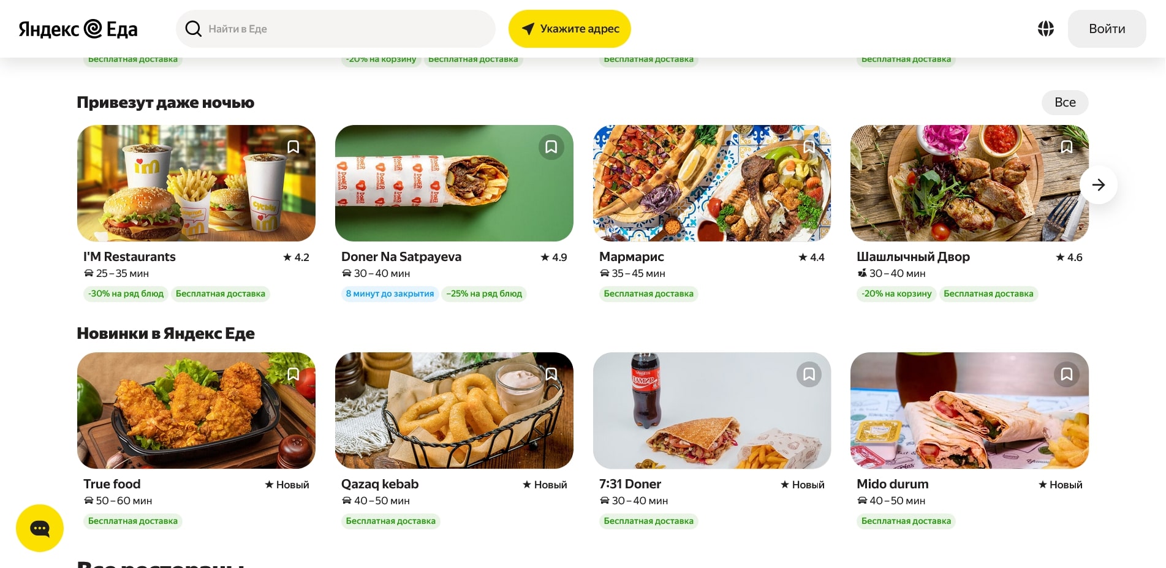
Task: Show all night delivery restaurants via Все
Action: 1065,102
